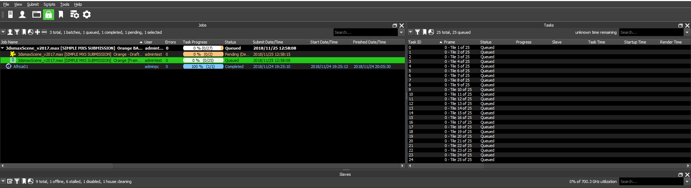The width and height of the screenshot is (691, 188).
Task: Click the window panel icon in main toolbar
Action: pyautogui.click(x=36, y=14)
